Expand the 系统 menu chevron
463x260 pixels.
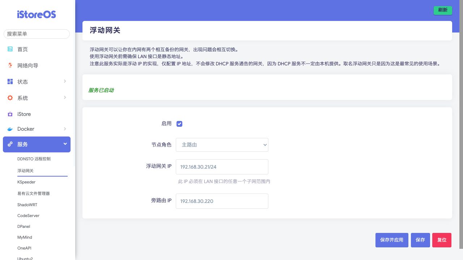65,97
